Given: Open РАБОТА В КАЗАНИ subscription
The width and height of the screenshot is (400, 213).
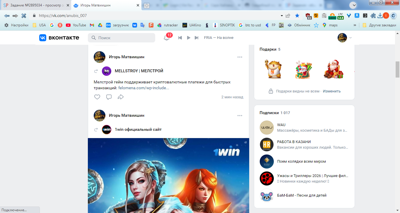Looking at the screenshot, I should [304, 145].
